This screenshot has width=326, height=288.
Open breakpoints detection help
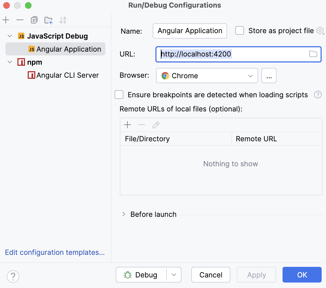318,95
